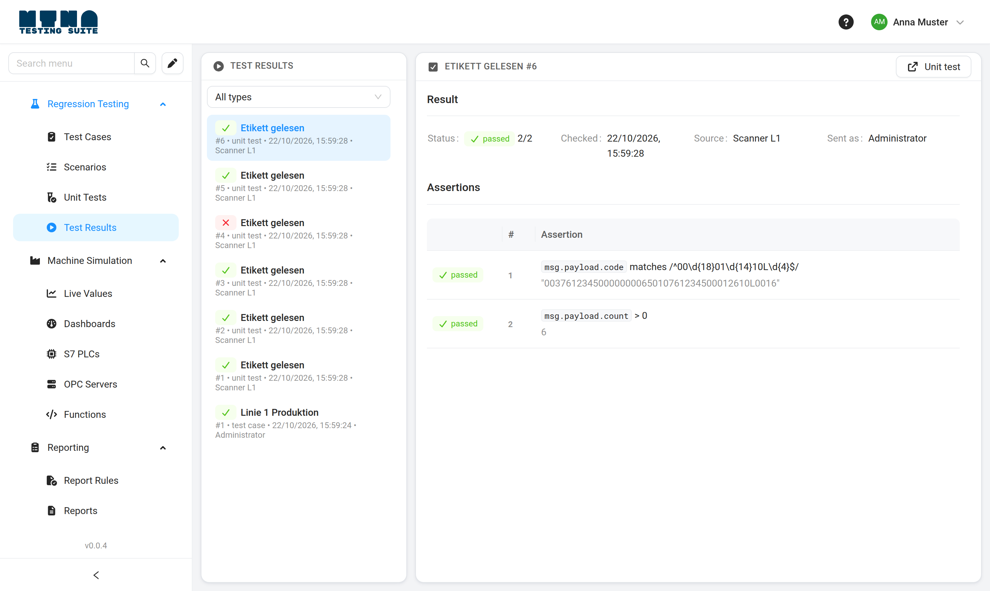
Task: Toggle the Etikett Gelesen #6 checkbox
Action: click(433, 67)
